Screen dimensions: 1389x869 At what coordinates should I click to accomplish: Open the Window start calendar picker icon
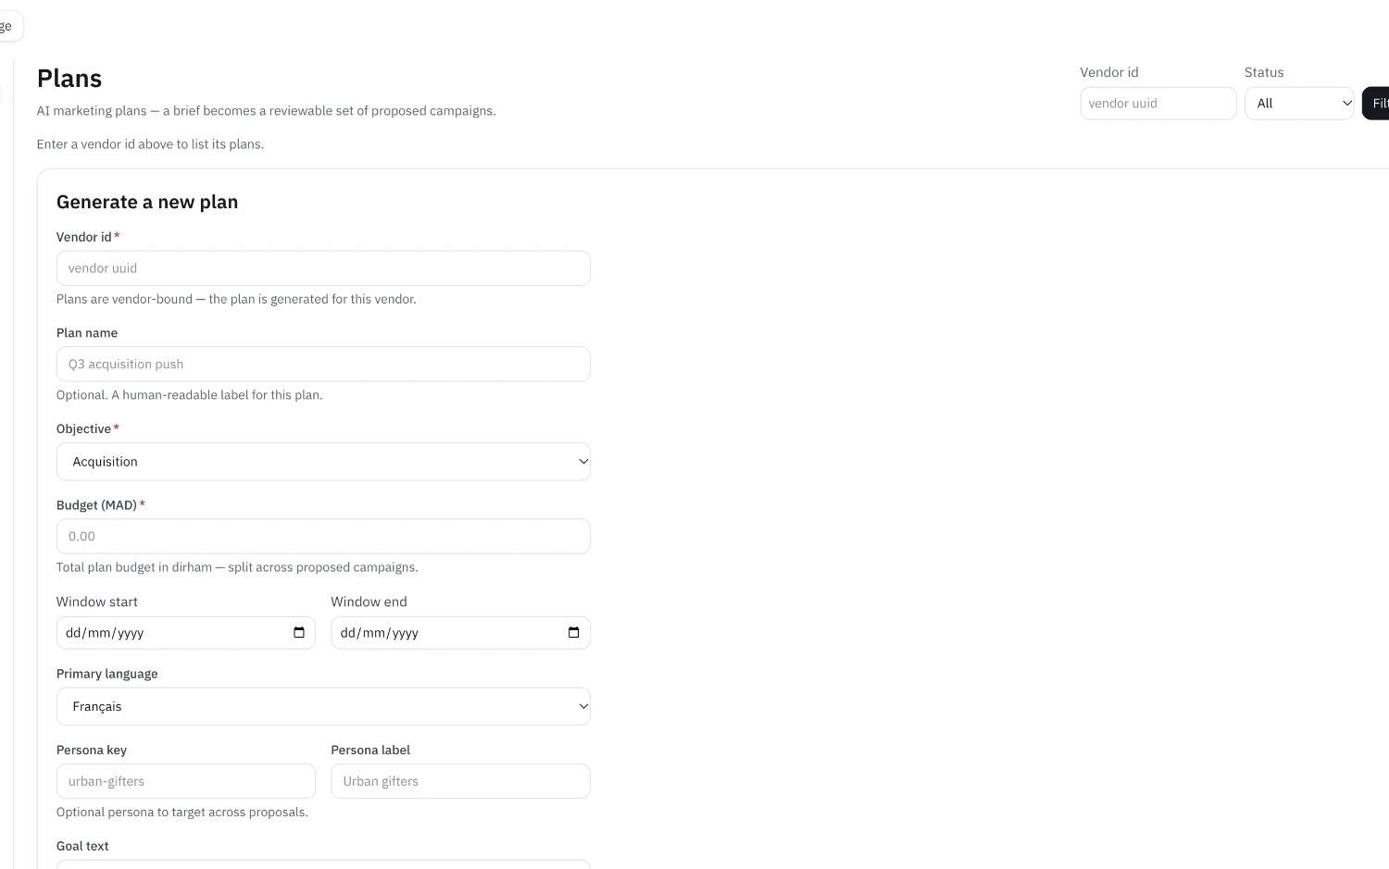[299, 633]
